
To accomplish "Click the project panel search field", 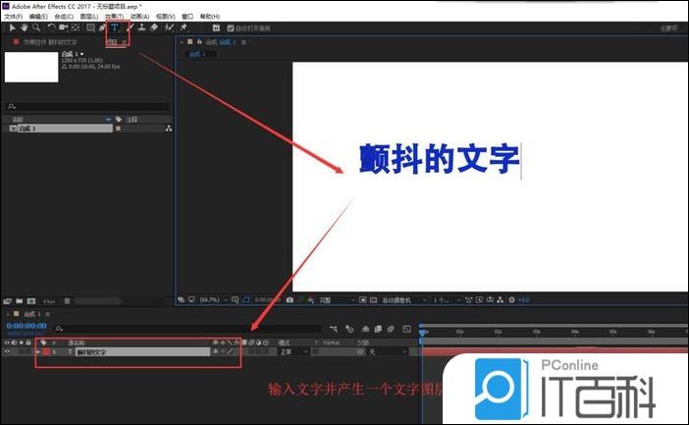I will tap(88, 106).
